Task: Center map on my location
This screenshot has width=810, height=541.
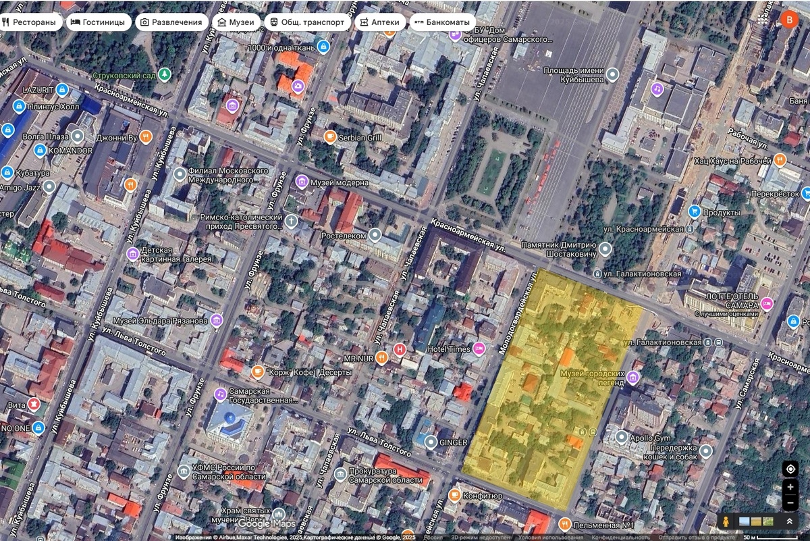Action: click(790, 469)
